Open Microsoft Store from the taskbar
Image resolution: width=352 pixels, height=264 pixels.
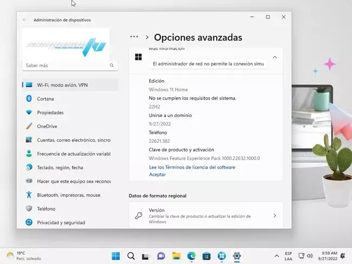(206, 256)
